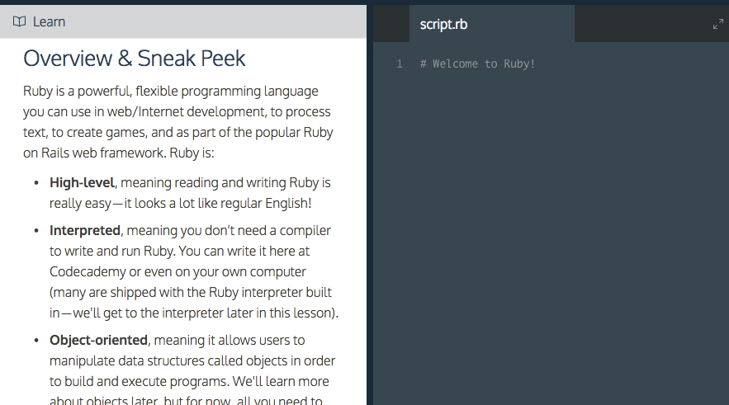Click the bold "Interpreted" term

[85, 230]
